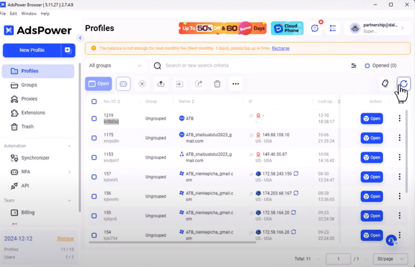Open row options for profile 157

[x=400, y=177]
